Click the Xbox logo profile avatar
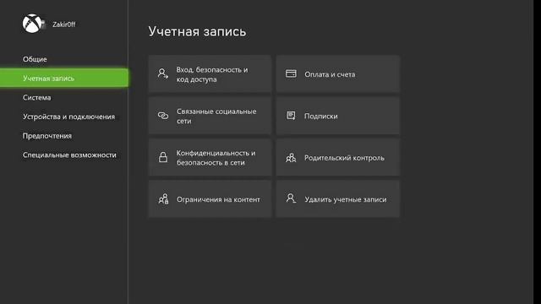Image resolution: width=541 pixels, height=304 pixels. (x=32, y=24)
